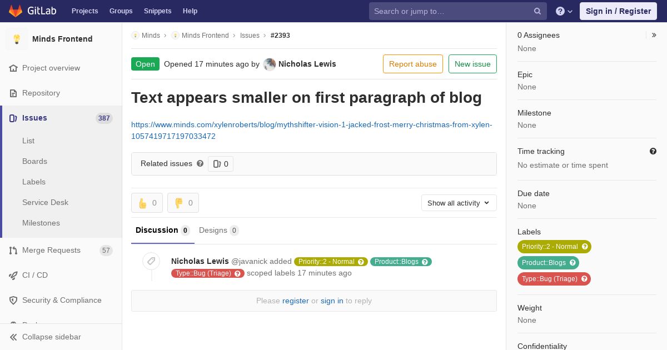Open the Milestones sidebar item
The image size is (667, 350).
(x=41, y=223)
